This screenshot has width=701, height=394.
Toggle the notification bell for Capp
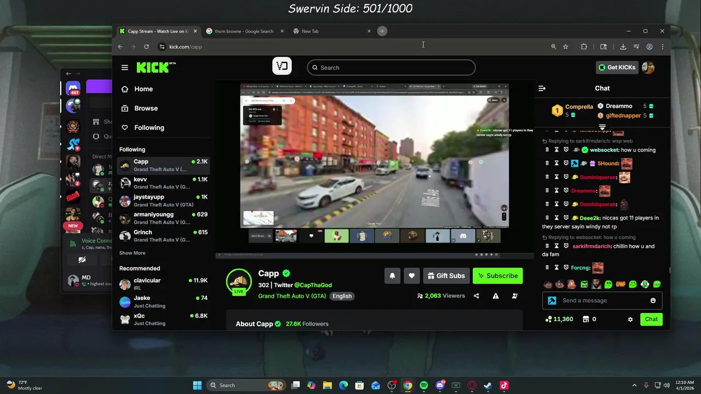click(392, 276)
